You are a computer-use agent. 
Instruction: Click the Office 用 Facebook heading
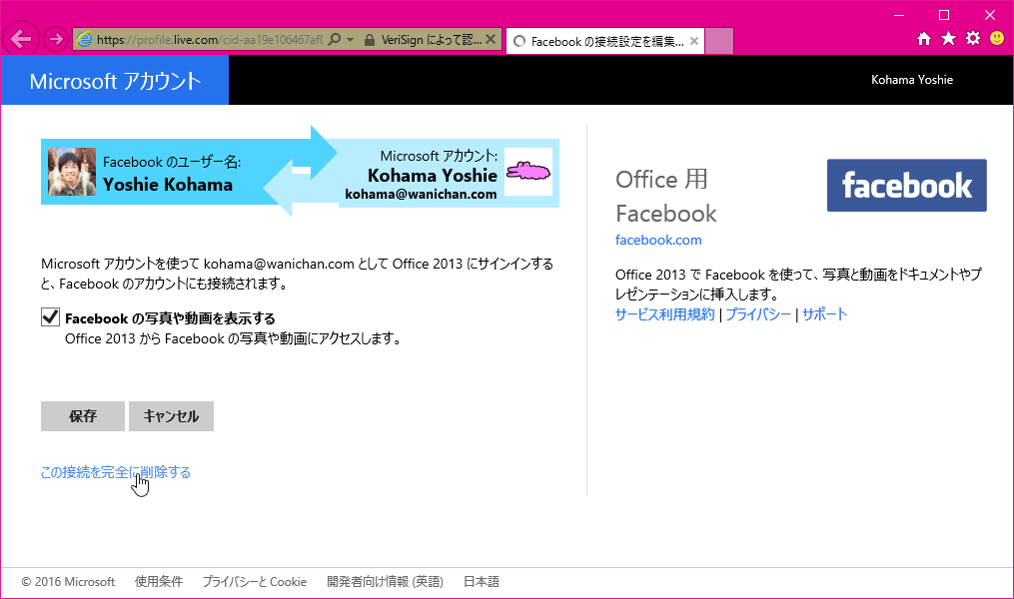point(666,197)
